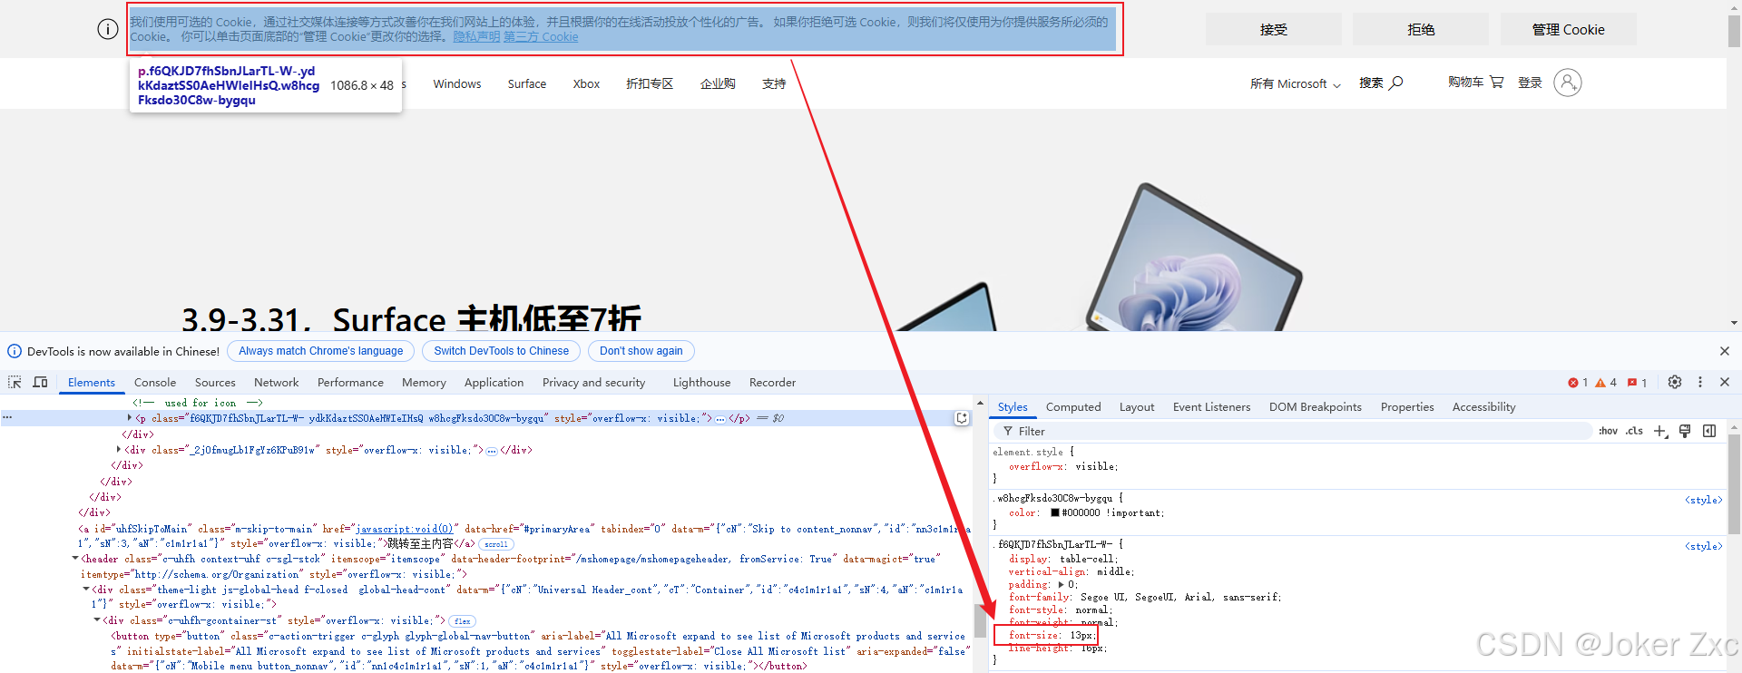
Task: Click the cookie banner info icon
Action: pyautogui.click(x=107, y=29)
